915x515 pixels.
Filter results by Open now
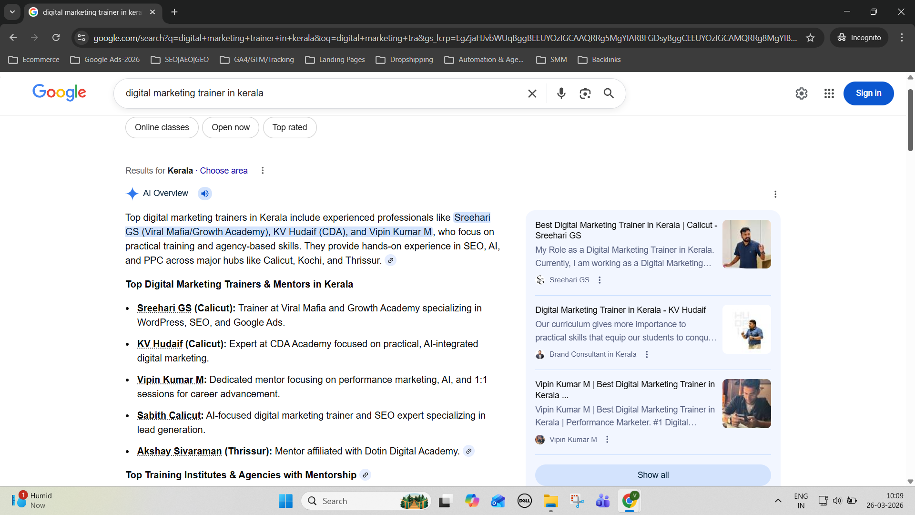point(231,128)
